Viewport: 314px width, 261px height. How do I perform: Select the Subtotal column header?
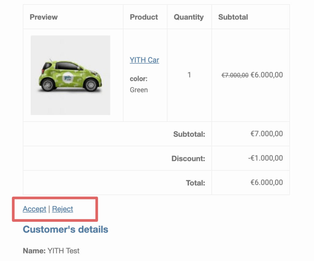click(x=233, y=17)
